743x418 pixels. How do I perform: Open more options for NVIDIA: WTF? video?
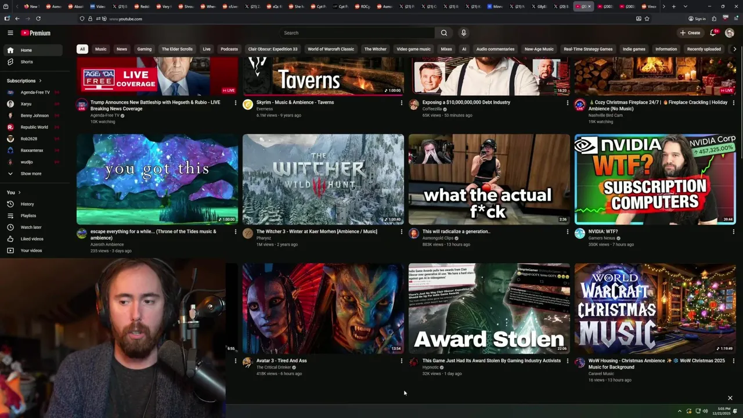[x=733, y=232]
